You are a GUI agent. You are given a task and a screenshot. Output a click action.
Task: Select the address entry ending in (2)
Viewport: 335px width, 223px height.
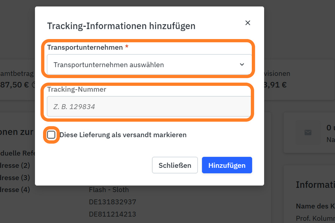point(15,165)
